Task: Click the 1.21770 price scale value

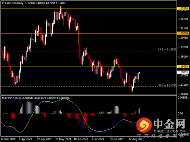Action: [x=183, y=19]
